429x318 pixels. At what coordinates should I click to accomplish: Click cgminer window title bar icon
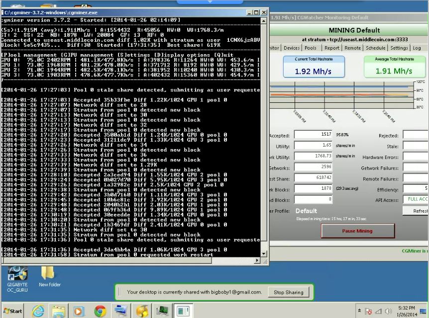2,12
